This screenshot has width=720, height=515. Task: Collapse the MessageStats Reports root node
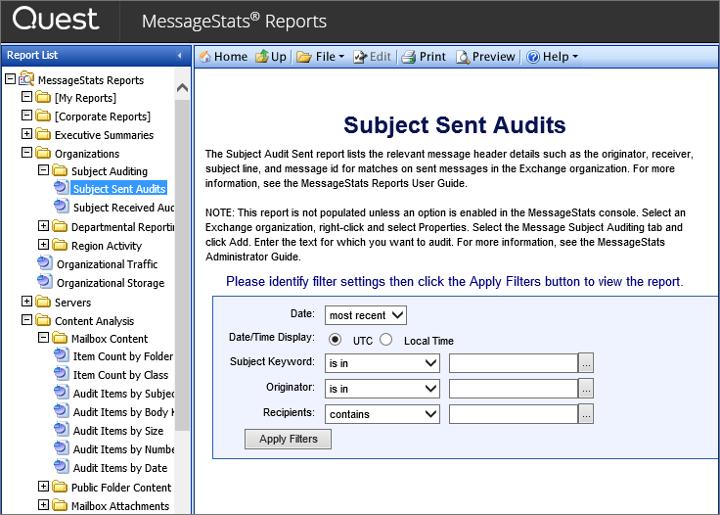click(x=10, y=79)
